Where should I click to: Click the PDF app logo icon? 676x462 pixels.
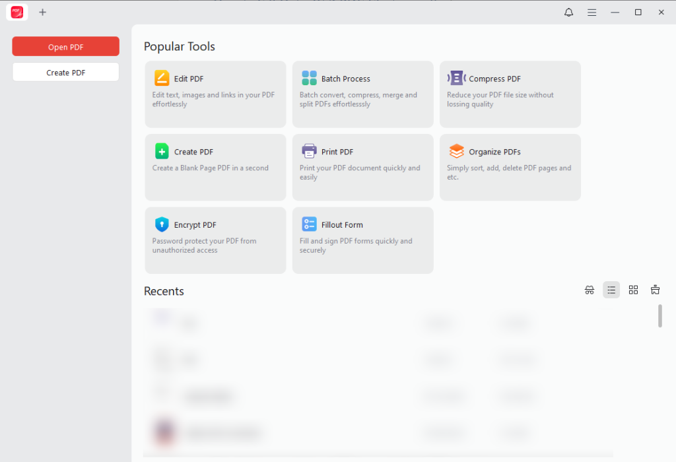click(17, 13)
